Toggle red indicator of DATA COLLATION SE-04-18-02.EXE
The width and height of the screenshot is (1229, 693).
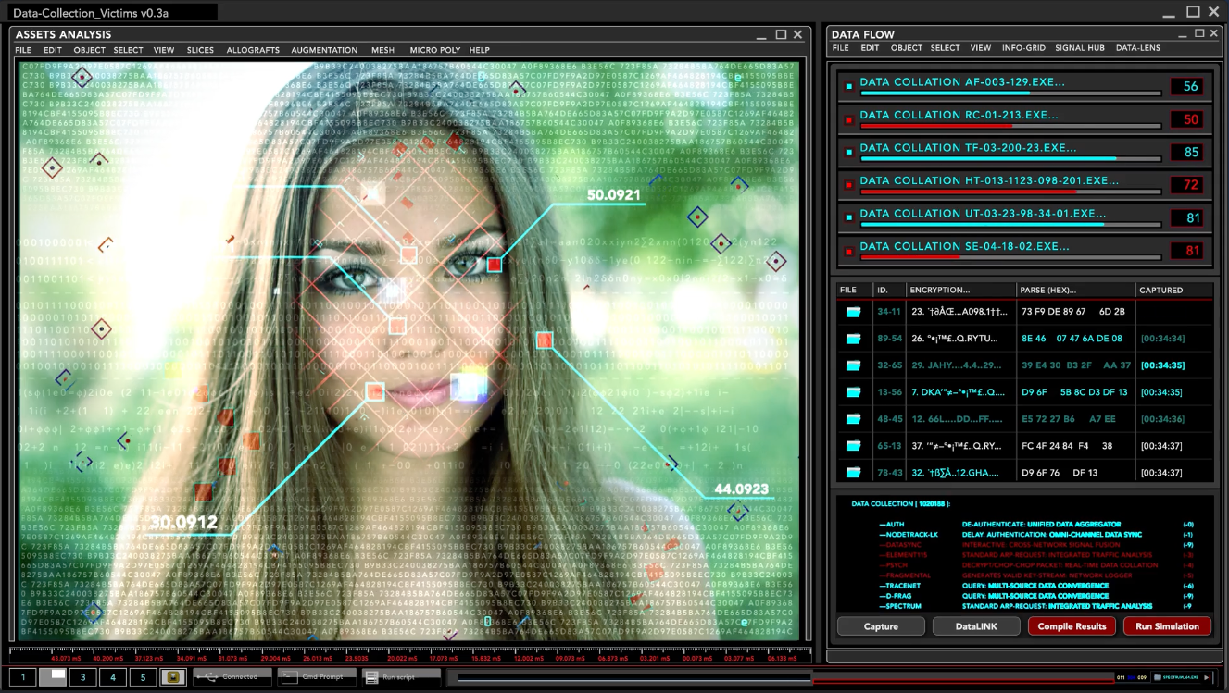click(848, 252)
